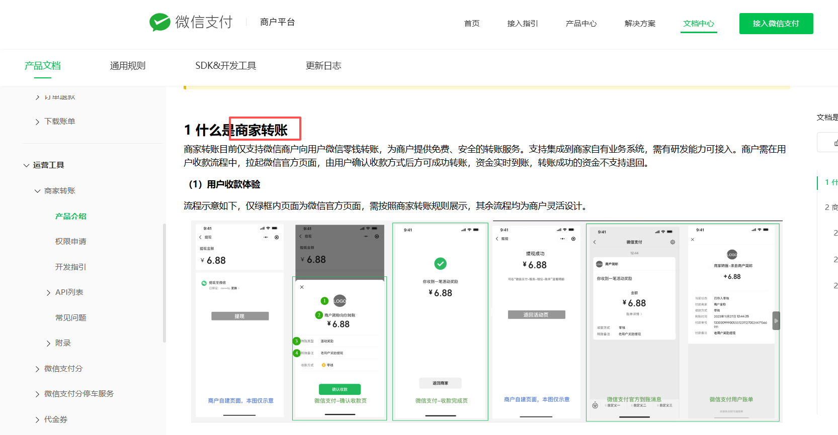The height and width of the screenshot is (435, 838).
Task: Expand the 微信支付分 chevron
Action: point(37,369)
